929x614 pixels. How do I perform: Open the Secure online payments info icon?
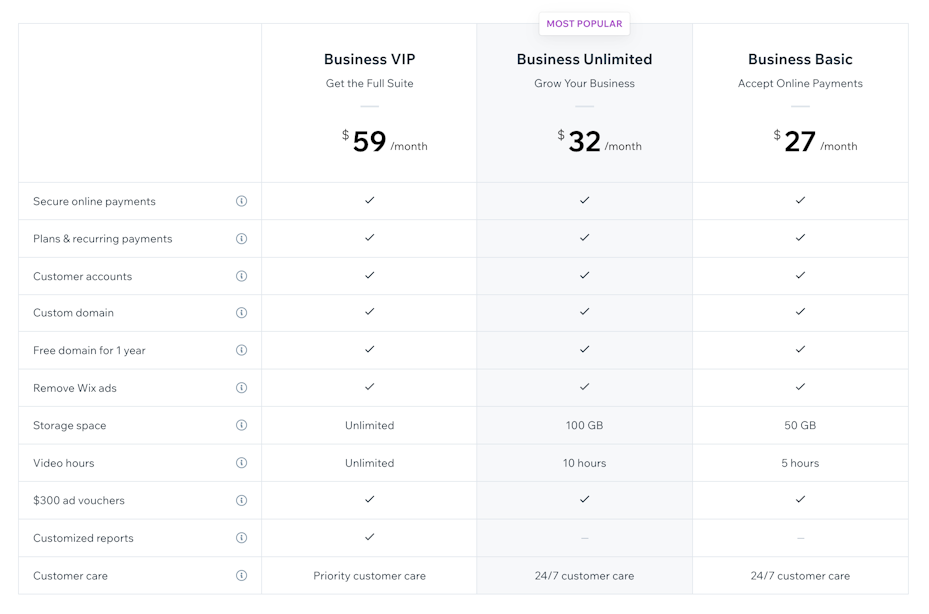241,200
